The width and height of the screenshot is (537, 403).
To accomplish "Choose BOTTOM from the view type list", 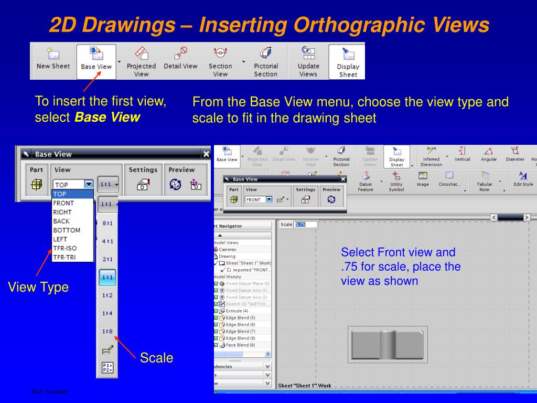I will (x=72, y=230).
